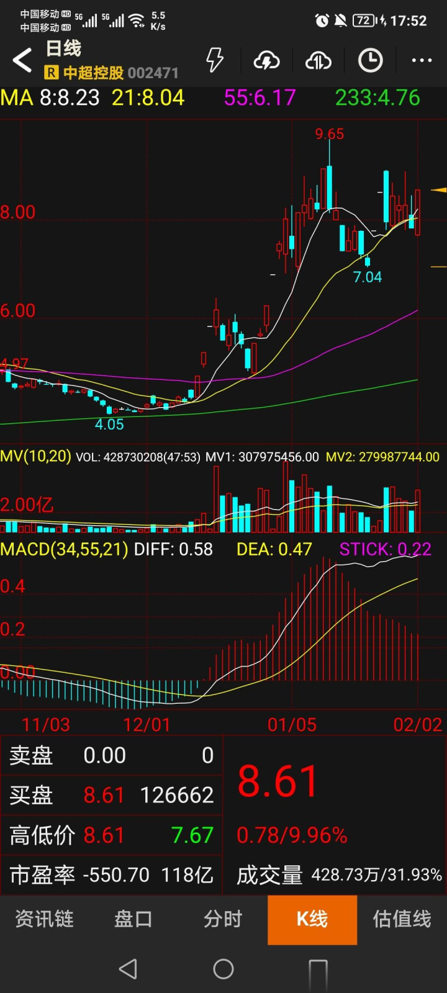Open the clock history icon
This screenshot has height=993, width=447.
[x=370, y=60]
